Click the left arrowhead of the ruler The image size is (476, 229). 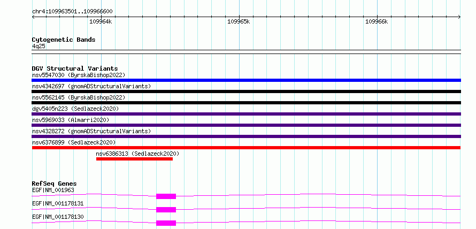coord(33,17)
